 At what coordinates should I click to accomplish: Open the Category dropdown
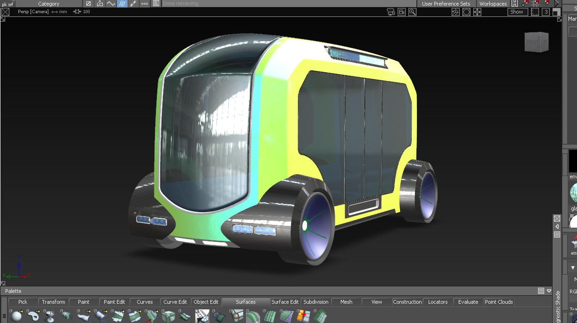(48, 4)
